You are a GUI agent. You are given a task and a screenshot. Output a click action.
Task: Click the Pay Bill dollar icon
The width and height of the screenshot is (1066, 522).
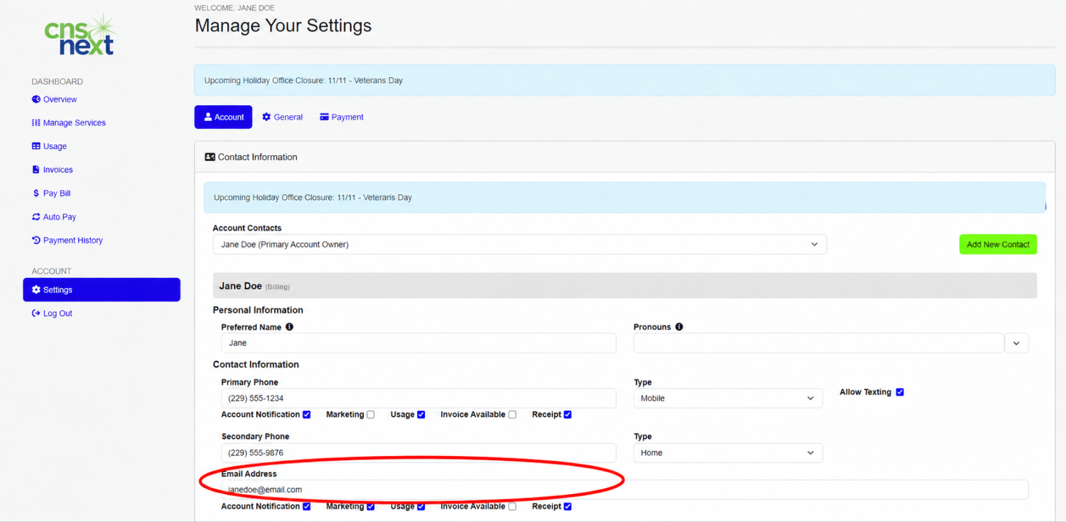(x=36, y=193)
